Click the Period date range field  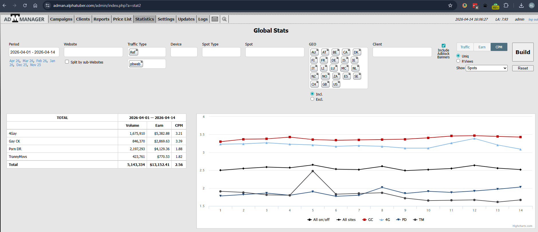pos(34,52)
